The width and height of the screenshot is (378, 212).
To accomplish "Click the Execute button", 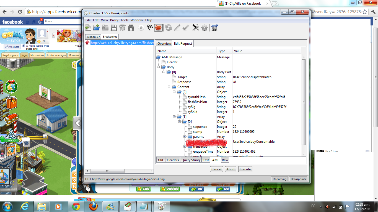I will 245,169.
